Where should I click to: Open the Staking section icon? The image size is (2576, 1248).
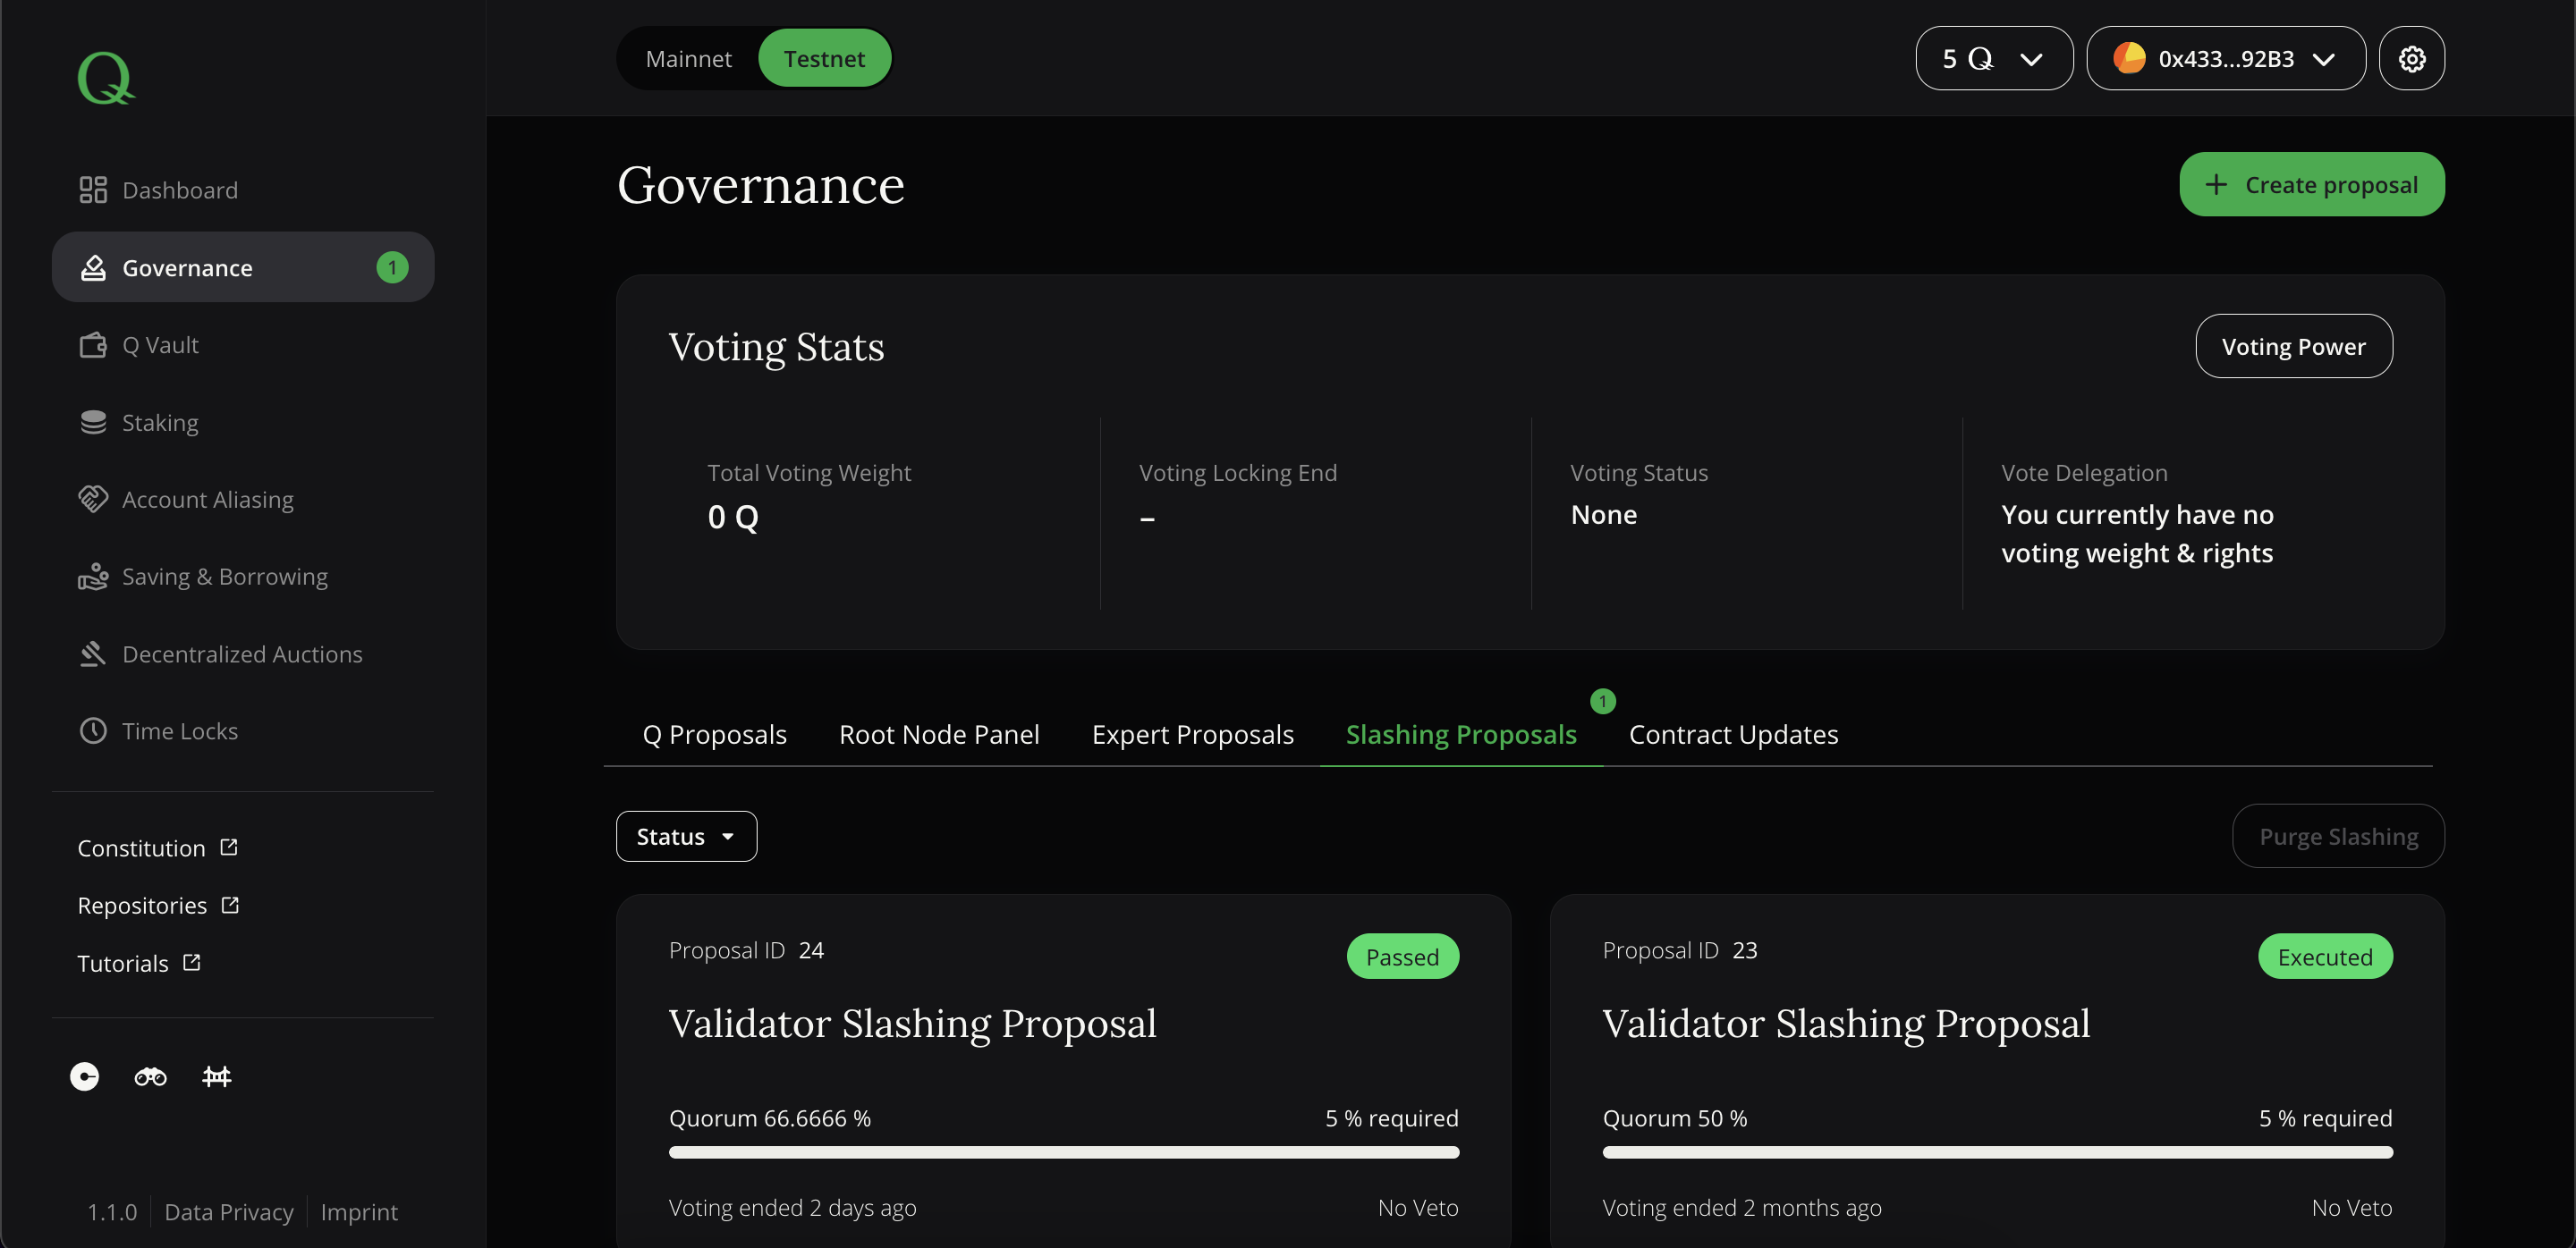93,422
